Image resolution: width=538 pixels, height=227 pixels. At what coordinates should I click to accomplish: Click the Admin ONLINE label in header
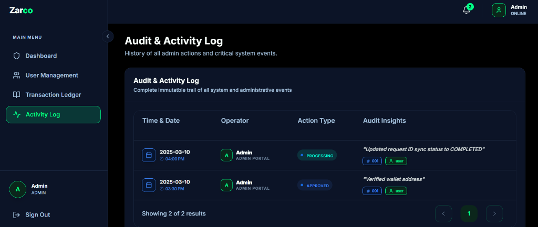click(x=519, y=10)
